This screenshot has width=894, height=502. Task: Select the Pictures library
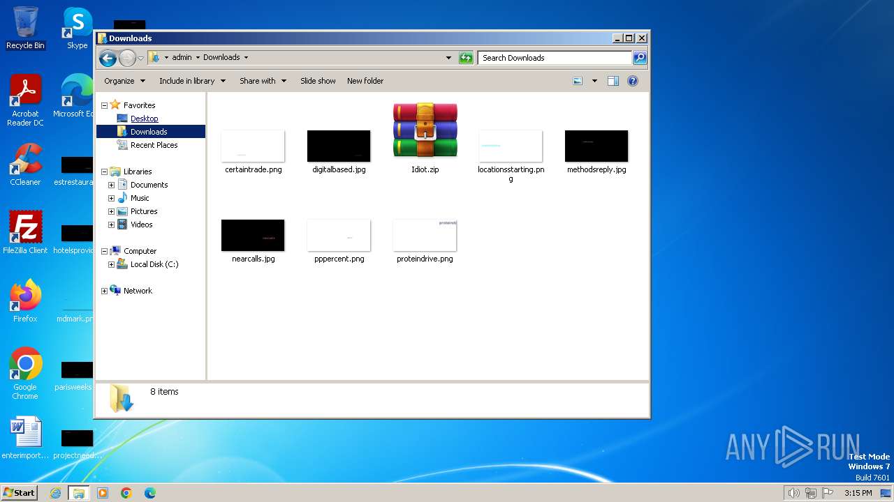click(144, 211)
